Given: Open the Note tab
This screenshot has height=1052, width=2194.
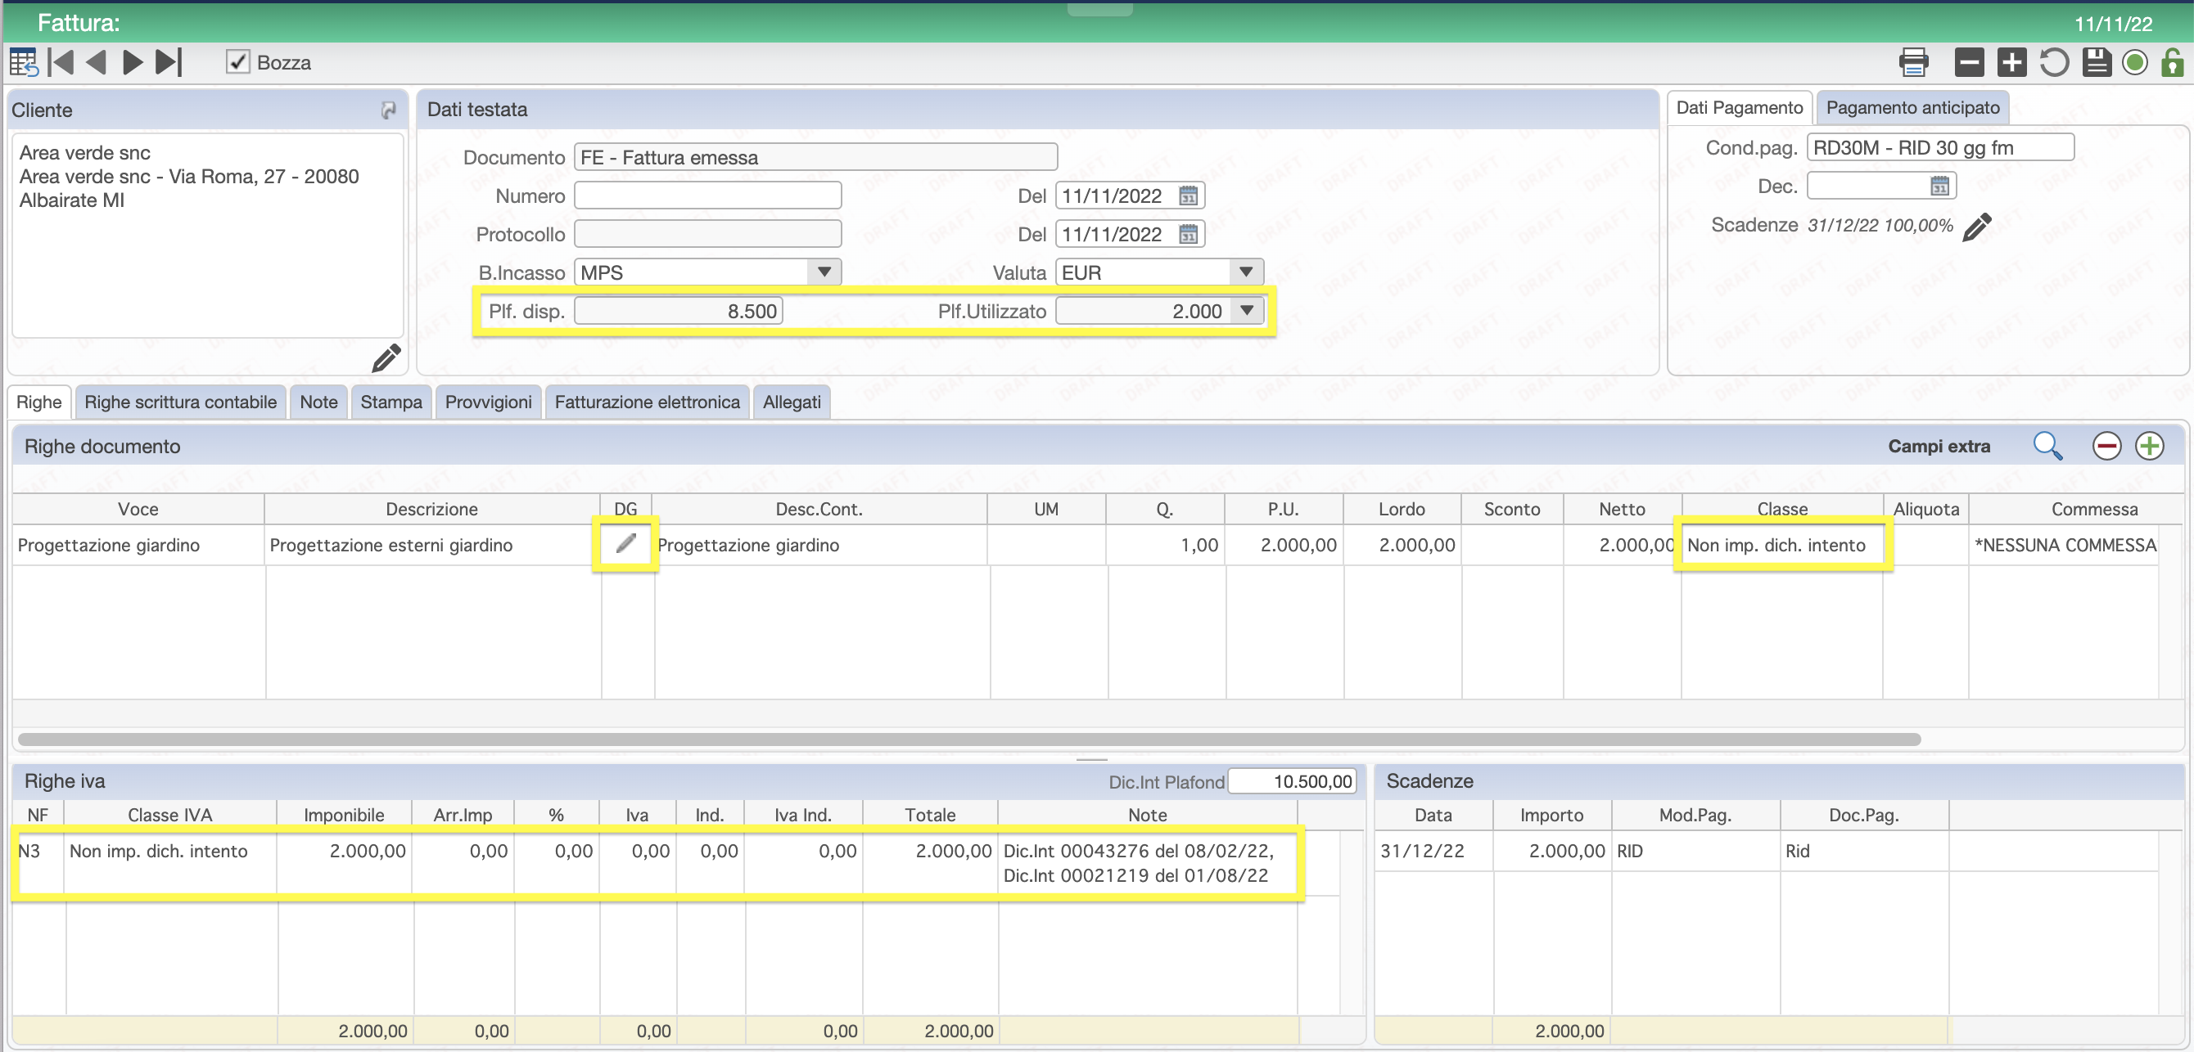Looking at the screenshot, I should [318, 402].
